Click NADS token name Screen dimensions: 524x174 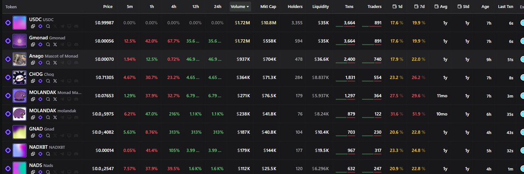pyautogui.click(x=35, y=165)
